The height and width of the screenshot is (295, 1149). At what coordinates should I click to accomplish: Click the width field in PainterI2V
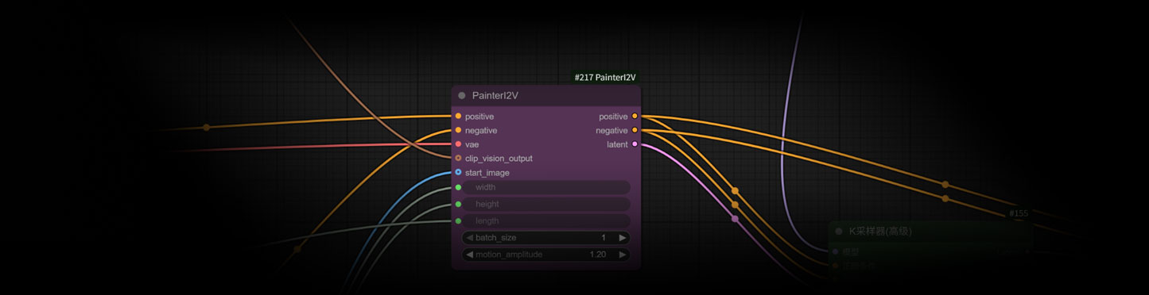(x=546, y=187)
